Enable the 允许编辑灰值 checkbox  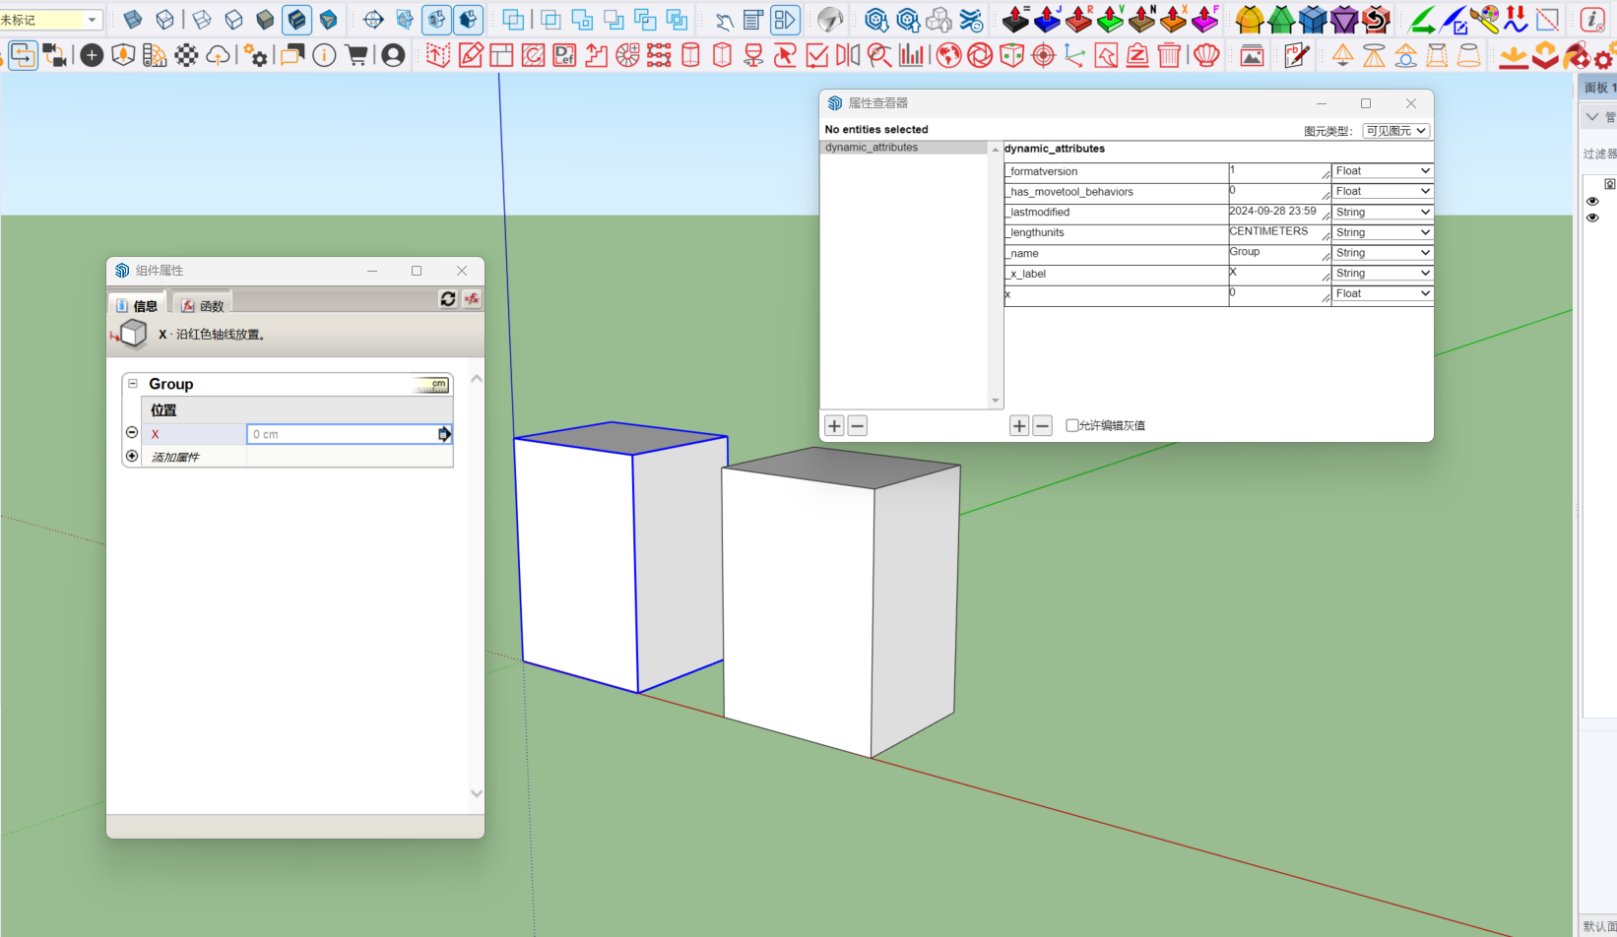point(1072,425)
